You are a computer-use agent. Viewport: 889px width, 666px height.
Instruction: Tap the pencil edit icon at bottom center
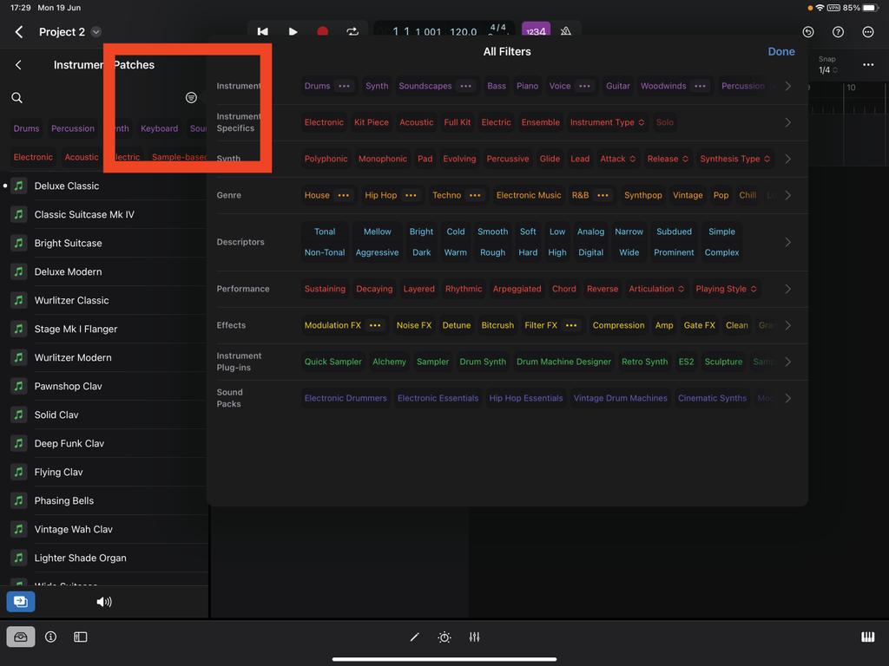415,637
